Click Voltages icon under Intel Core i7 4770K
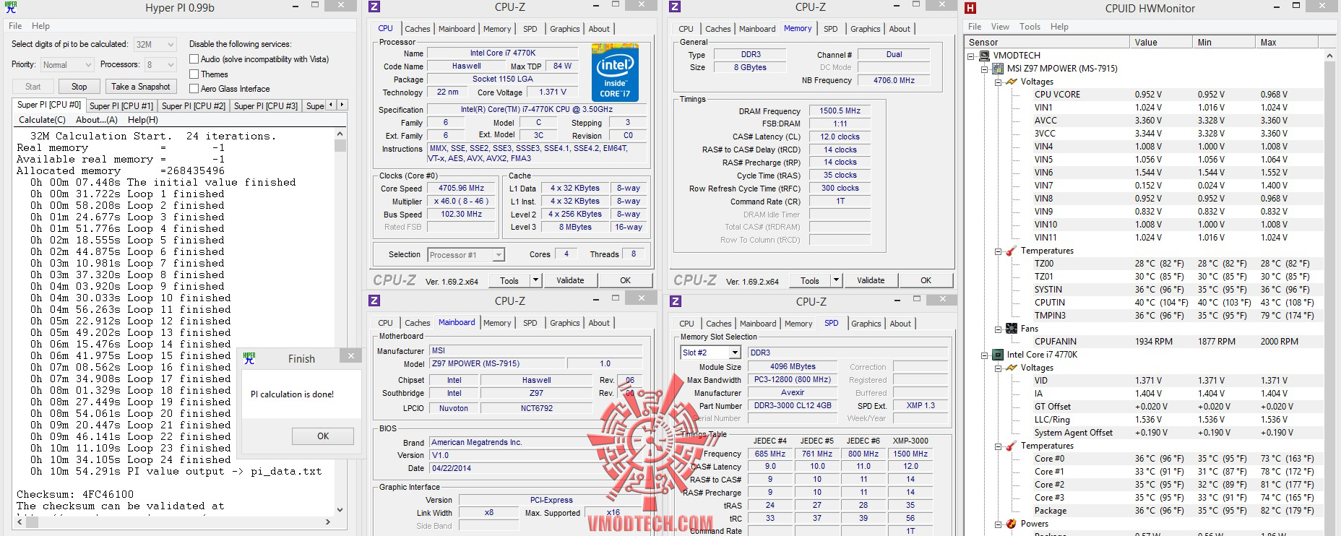Screen dimensions: 1341x536 tap(1012, 368)
